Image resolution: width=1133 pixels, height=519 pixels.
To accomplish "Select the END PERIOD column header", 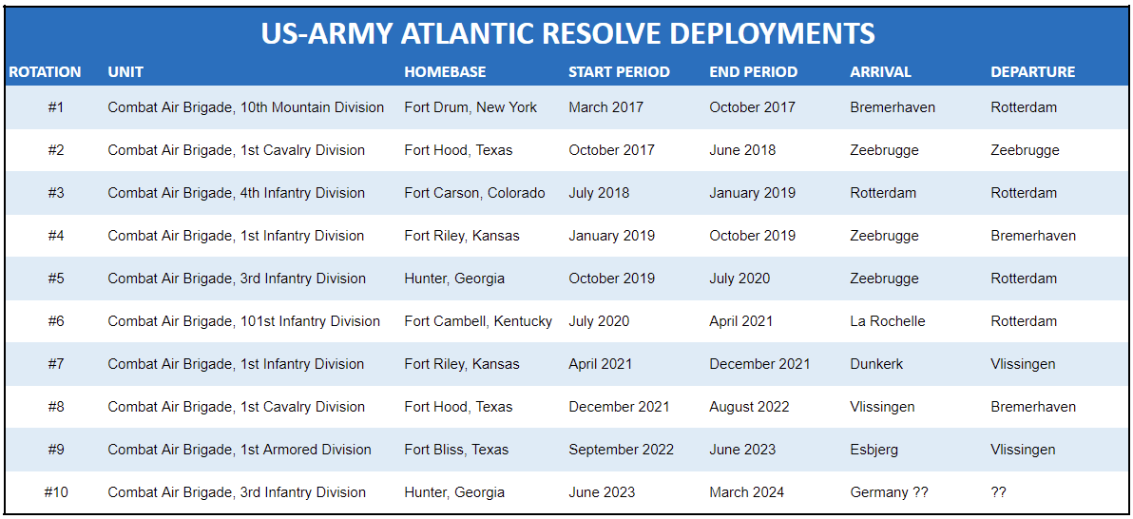I will point(754,72).
